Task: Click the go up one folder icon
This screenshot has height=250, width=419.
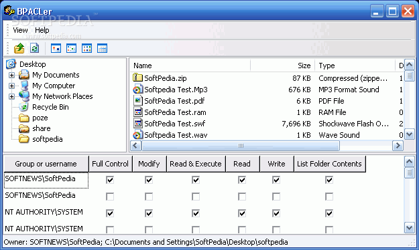Action: pyautogui.click(x=19, y=49)
